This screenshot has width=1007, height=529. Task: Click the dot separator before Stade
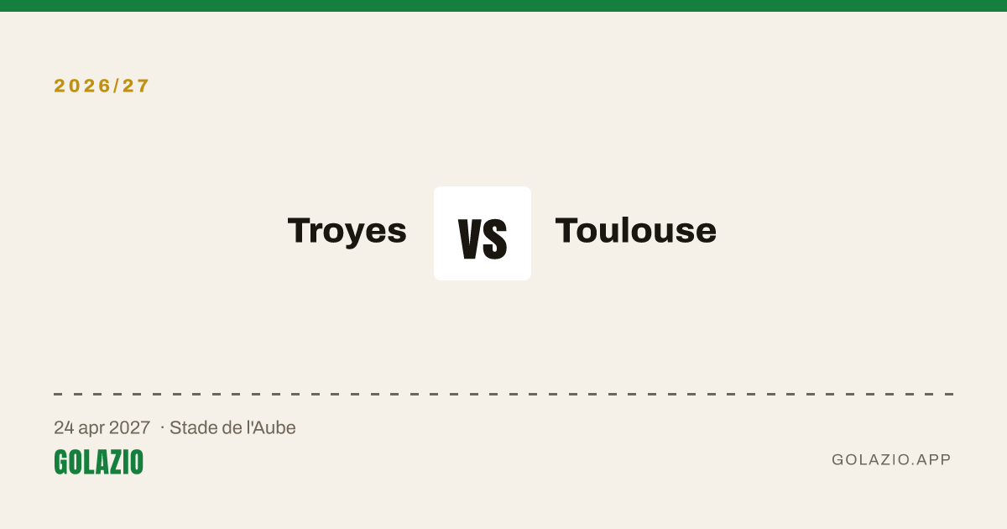(162, 427)
